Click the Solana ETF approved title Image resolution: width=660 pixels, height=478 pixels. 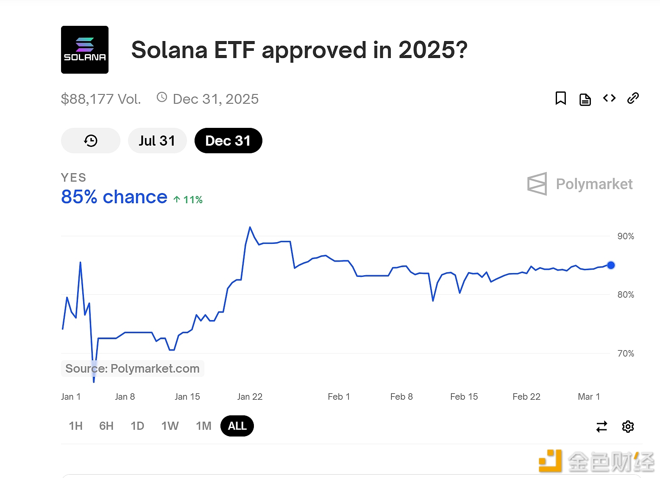299,50
